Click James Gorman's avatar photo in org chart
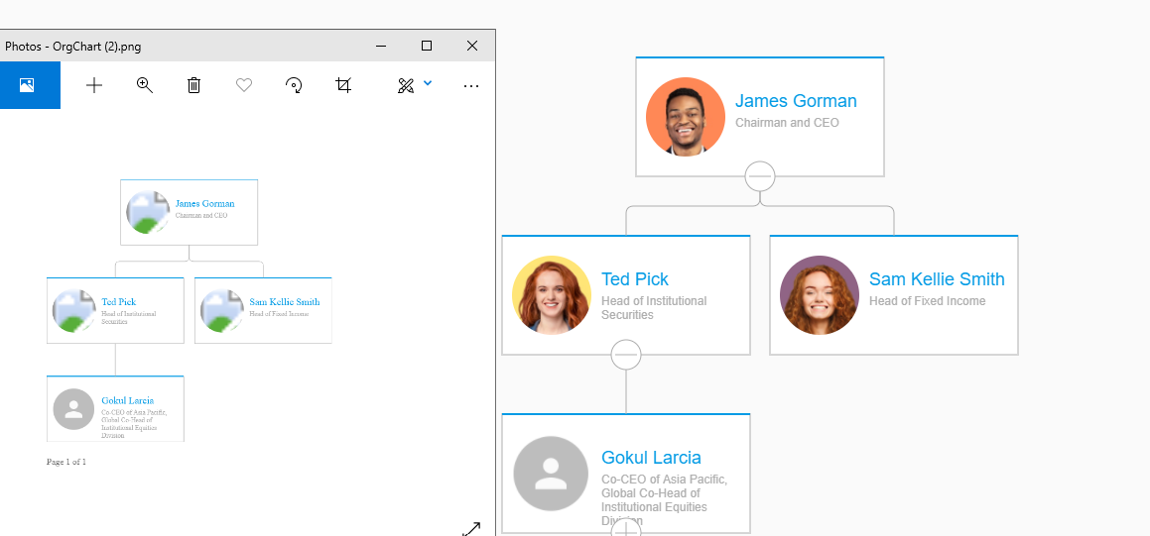This screenshot has width=1150, height=536. click(x=686, y=117)
